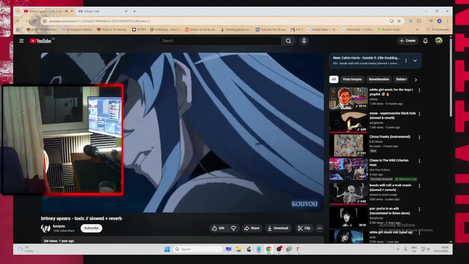Start voice search with the microphone
Viewport: 469px width, 264px height.
coord(304,41)
